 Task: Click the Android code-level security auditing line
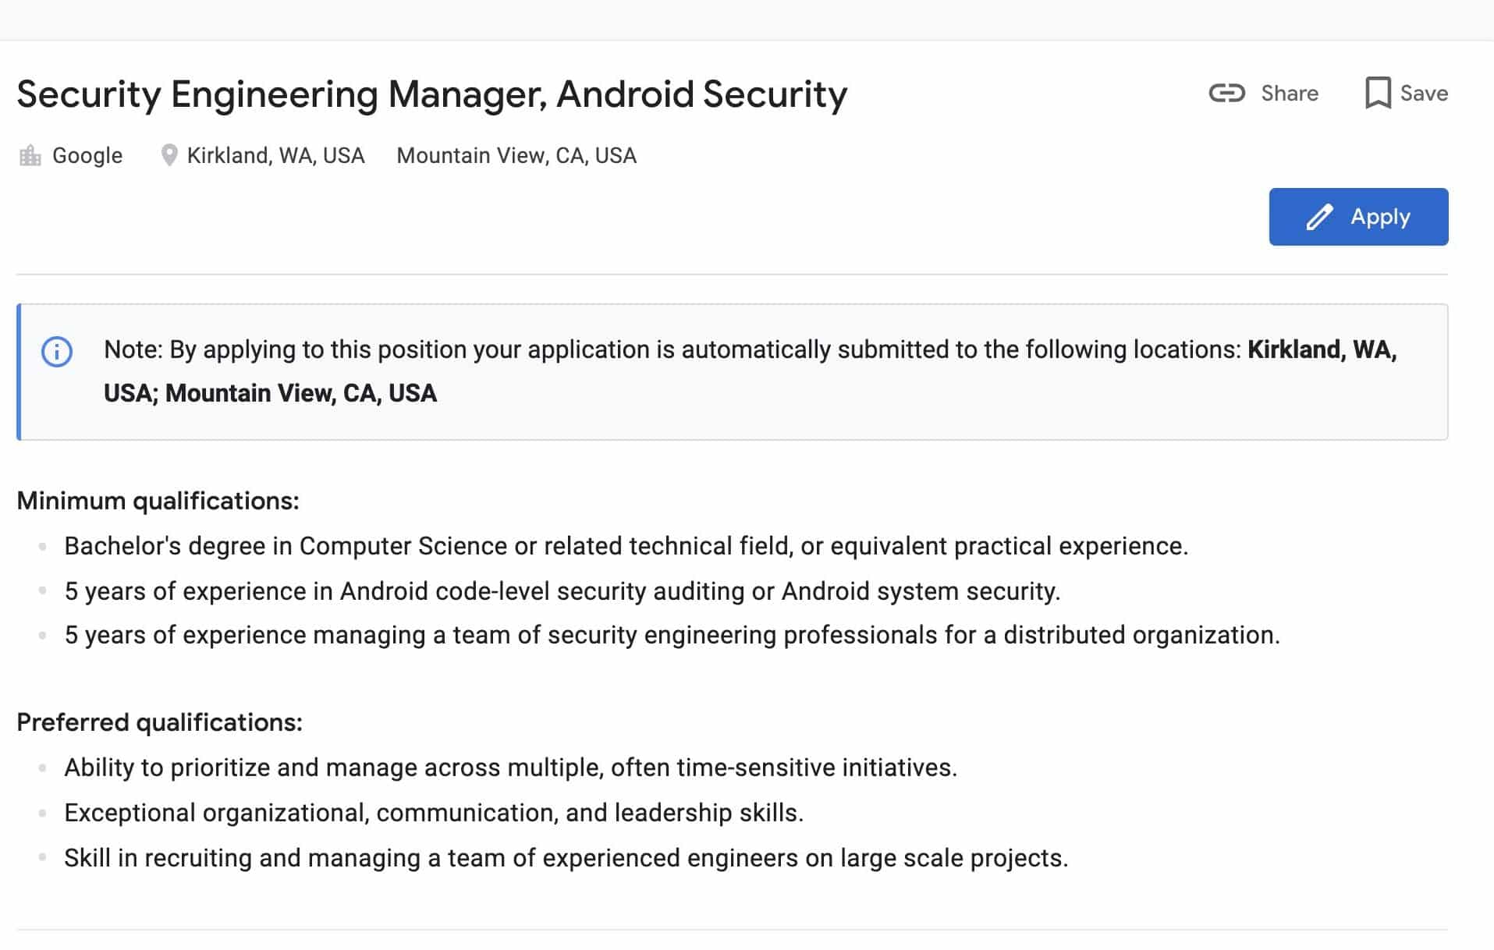tap(562, 591)
